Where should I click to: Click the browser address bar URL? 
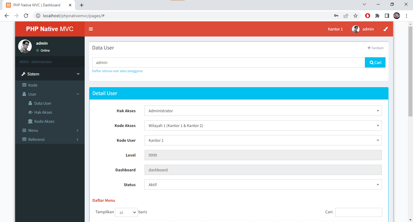point(74,16)
